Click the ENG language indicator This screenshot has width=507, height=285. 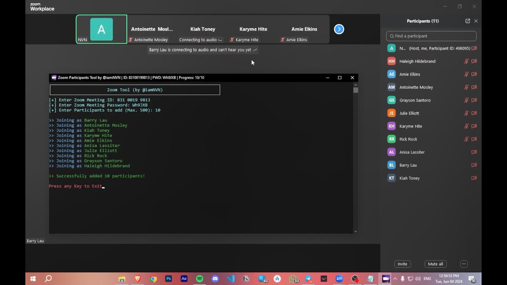click(x=427, y=279)
